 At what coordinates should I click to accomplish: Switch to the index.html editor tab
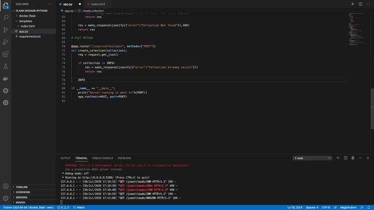pos(98,4)
